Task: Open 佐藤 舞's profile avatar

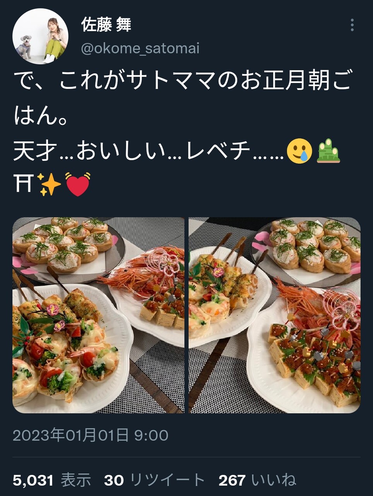Action: coord(41,36)
